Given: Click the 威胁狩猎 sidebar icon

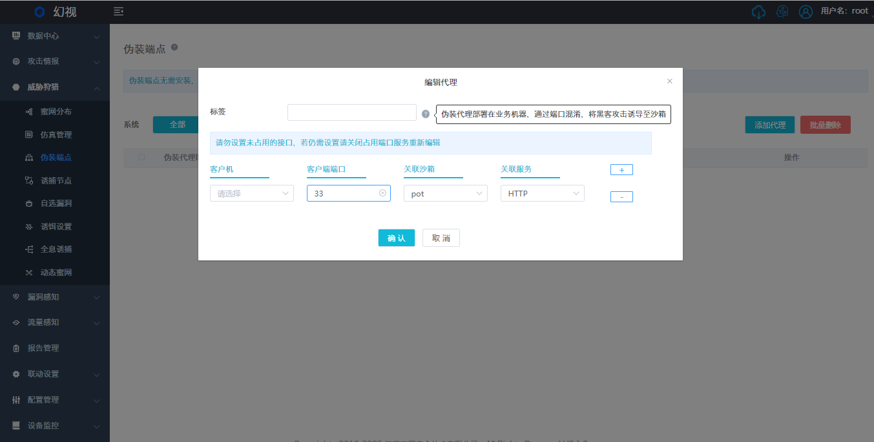Looking at the screenshot, I should click(x=16, y=87).
